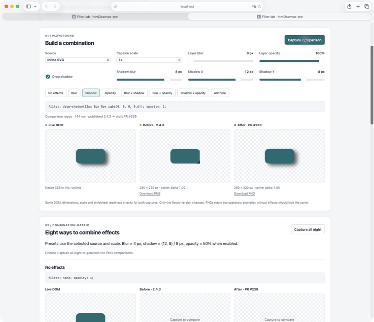Click the localhost address field

187,6
